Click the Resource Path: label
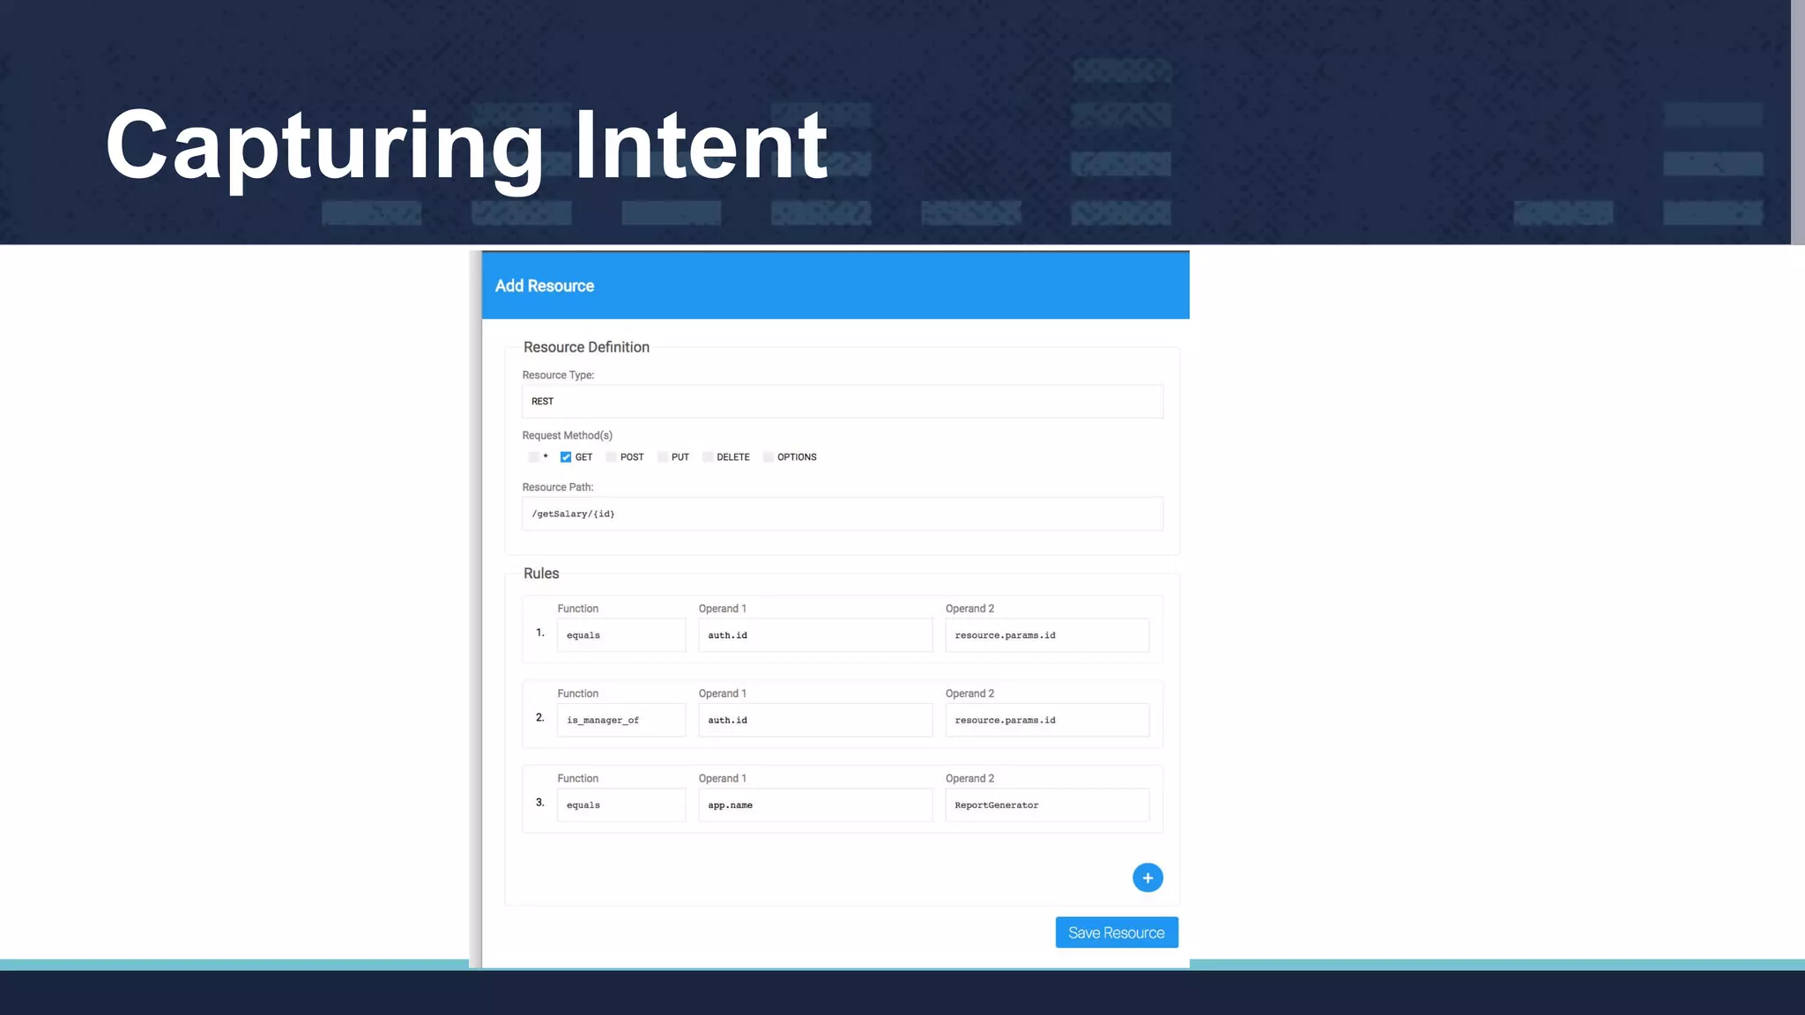 click(x=558, y=487)
